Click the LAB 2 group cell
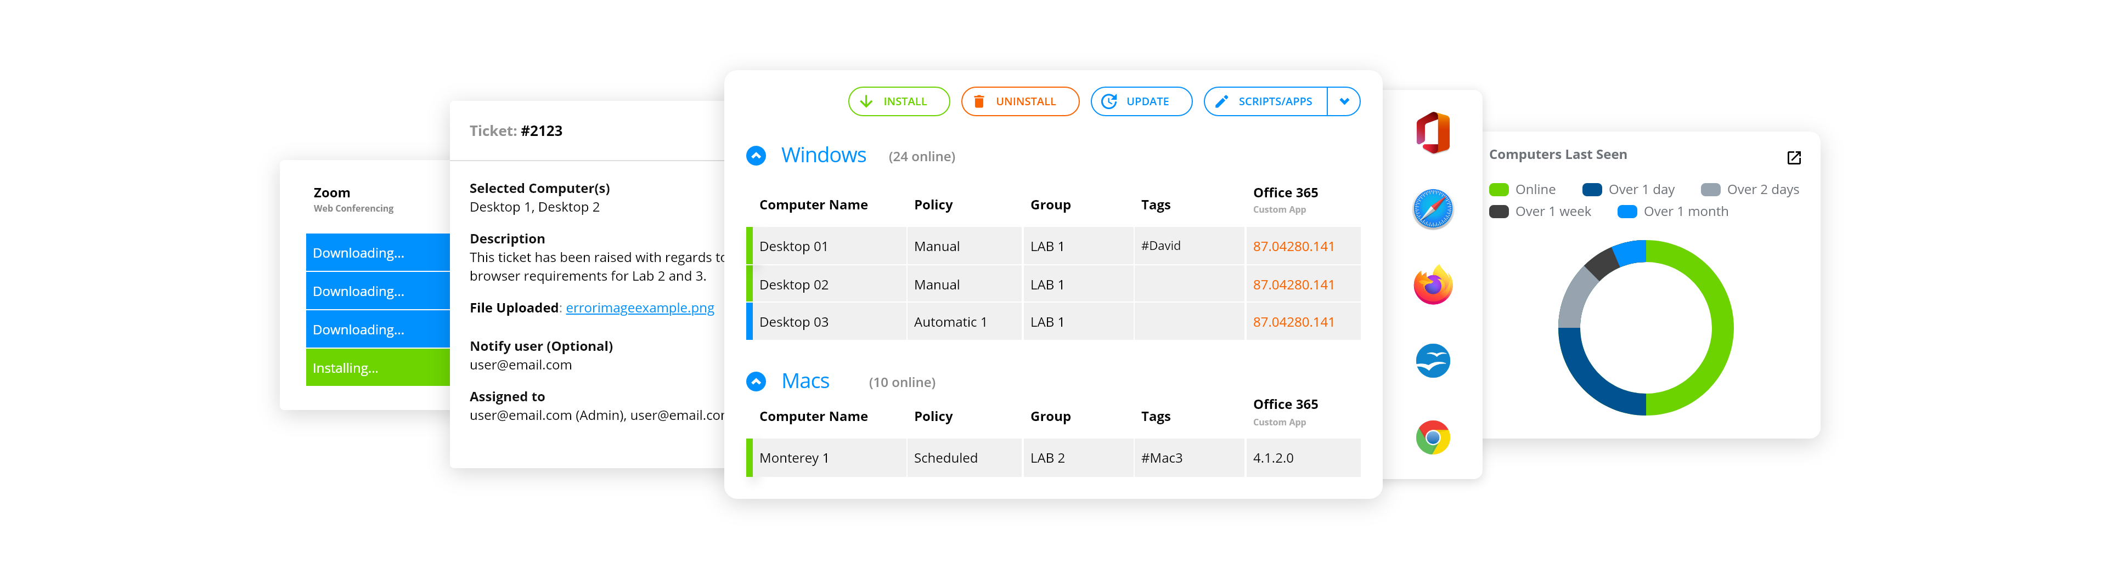 (x=1077, y=458)
